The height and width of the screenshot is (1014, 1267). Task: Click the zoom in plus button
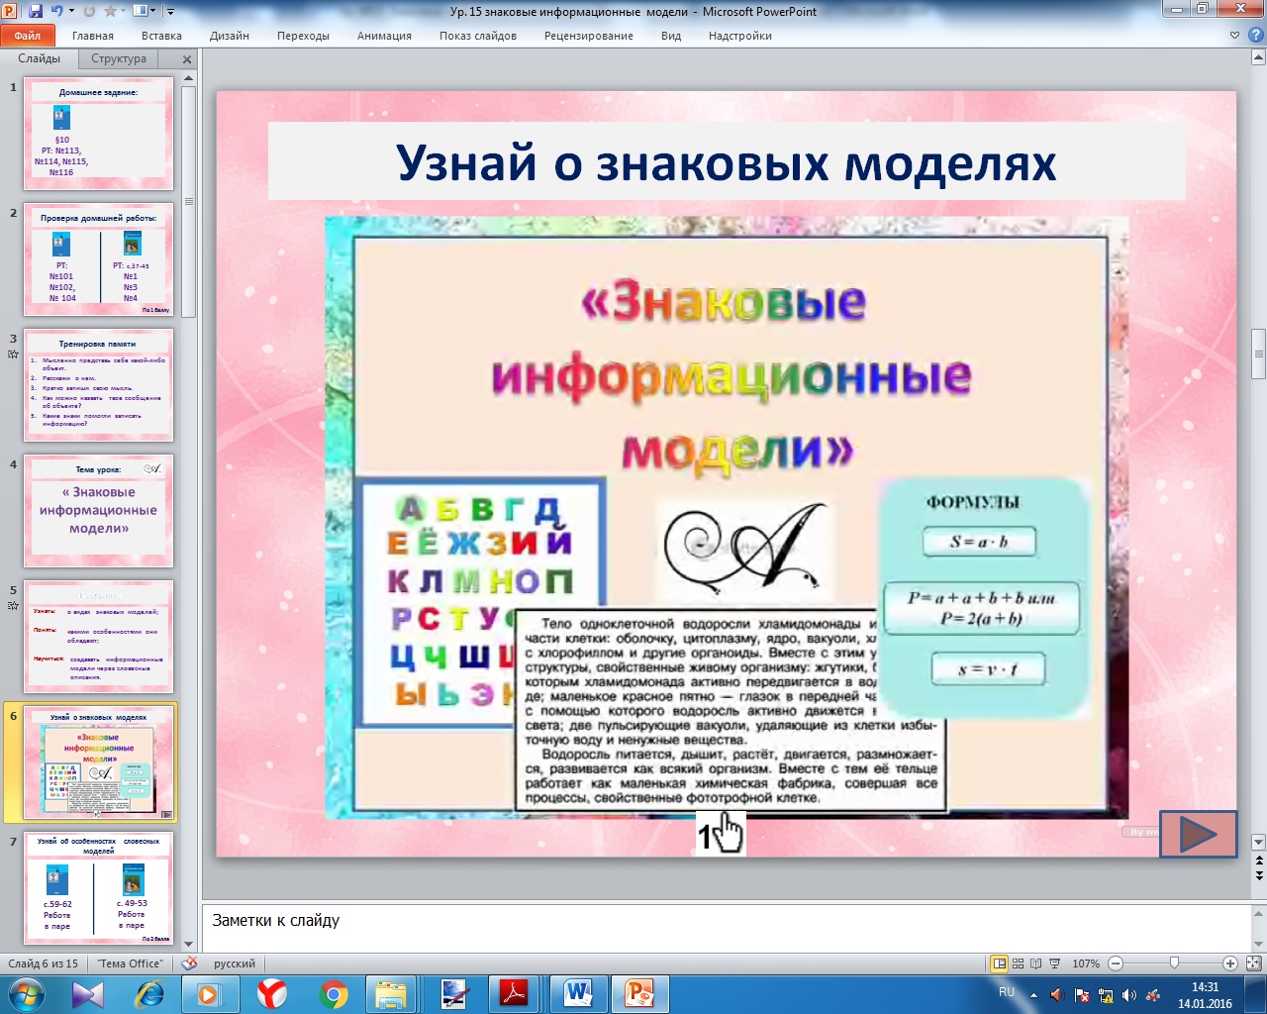pyautogui.click(x=1230, y=963)
